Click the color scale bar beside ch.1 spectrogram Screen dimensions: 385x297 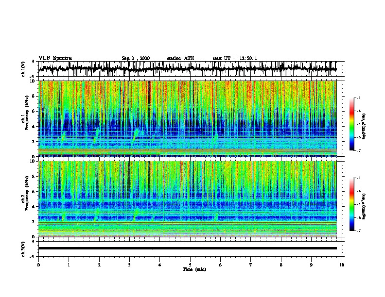pyautogui.click(x=352, y=124)
